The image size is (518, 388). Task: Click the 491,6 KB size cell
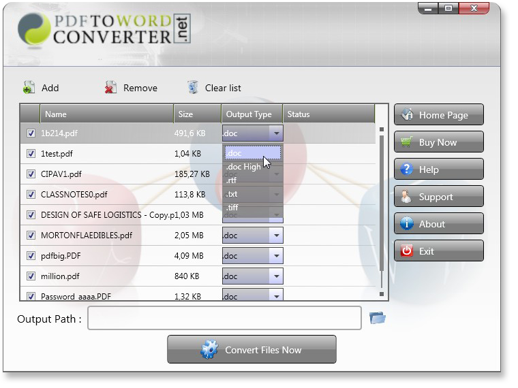pyautogui.click(x=190, y=133)
